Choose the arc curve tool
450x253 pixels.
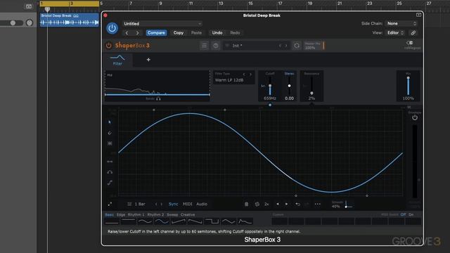tap(110, 172)
